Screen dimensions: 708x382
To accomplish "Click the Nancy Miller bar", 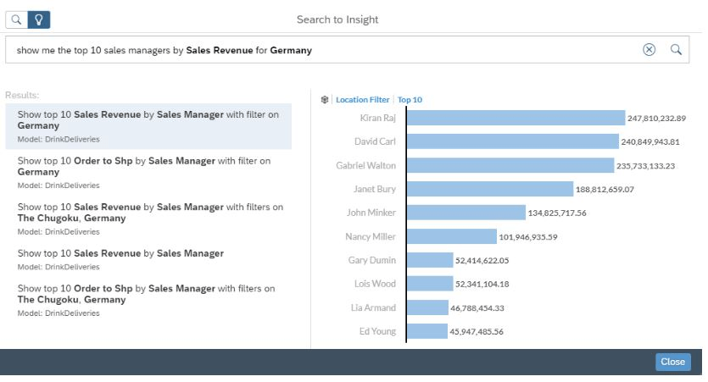I will coord(452,236).
